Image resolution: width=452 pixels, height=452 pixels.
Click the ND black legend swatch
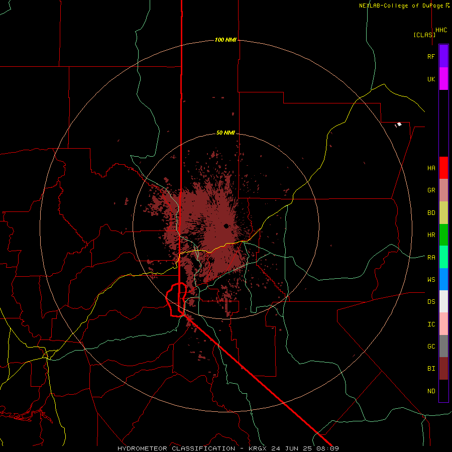[x=443, y=391]
